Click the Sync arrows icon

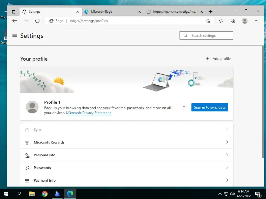[27, 130]
